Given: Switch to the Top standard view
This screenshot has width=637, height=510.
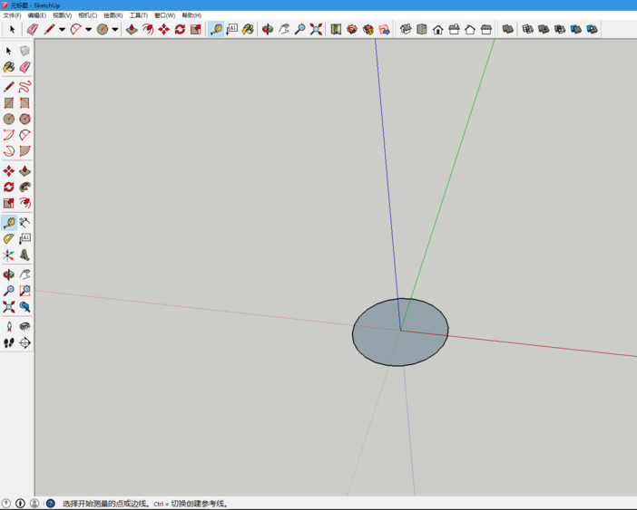Looking at the screenshot, I should point(422,29).
